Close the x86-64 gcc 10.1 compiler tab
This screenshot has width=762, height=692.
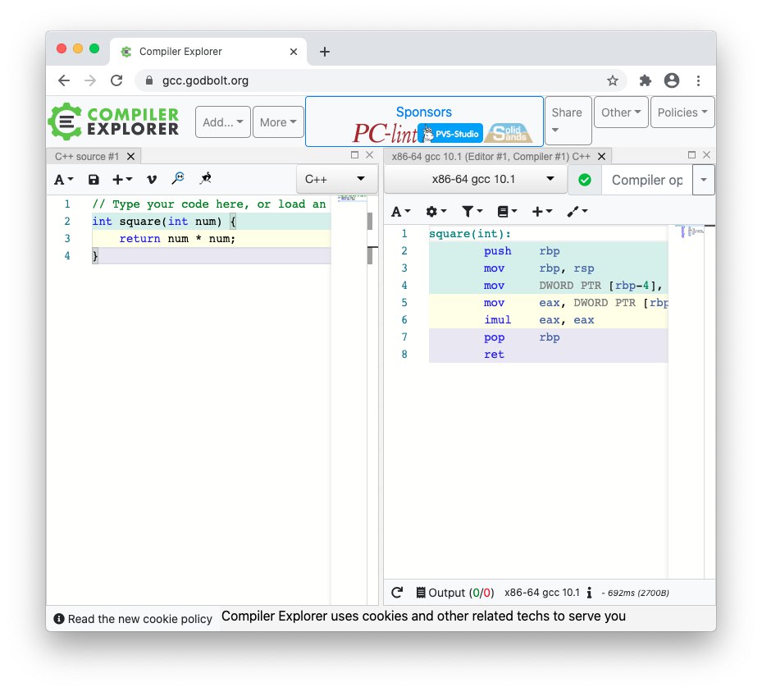[601, 157]
